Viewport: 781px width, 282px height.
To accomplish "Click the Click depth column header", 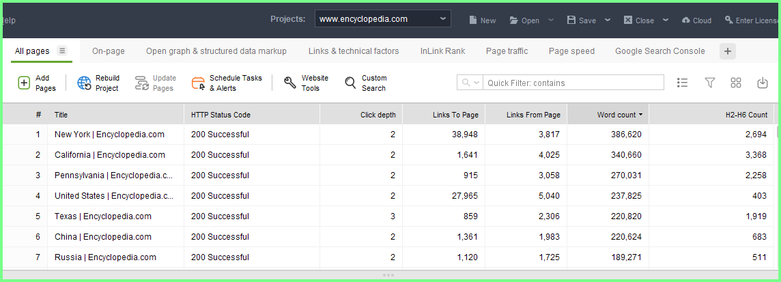I will (x=361, y=115).
